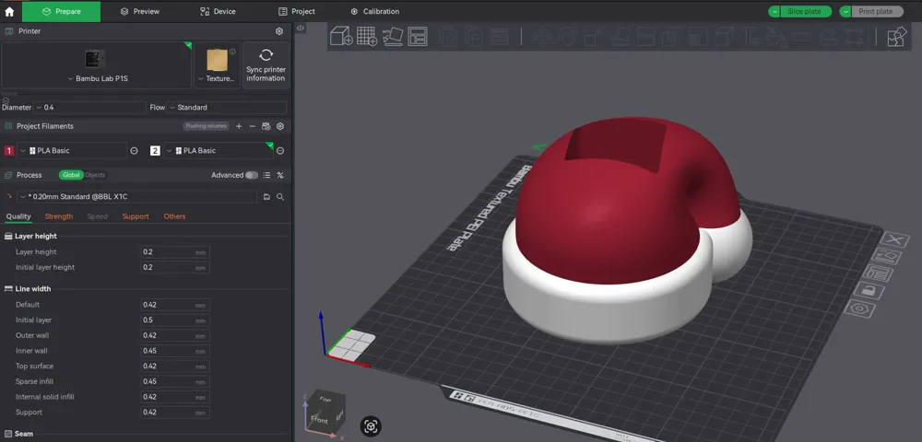Switch process scope to Objects
Viewport: 922px width, 442px height.
click(x=95, y=175)
